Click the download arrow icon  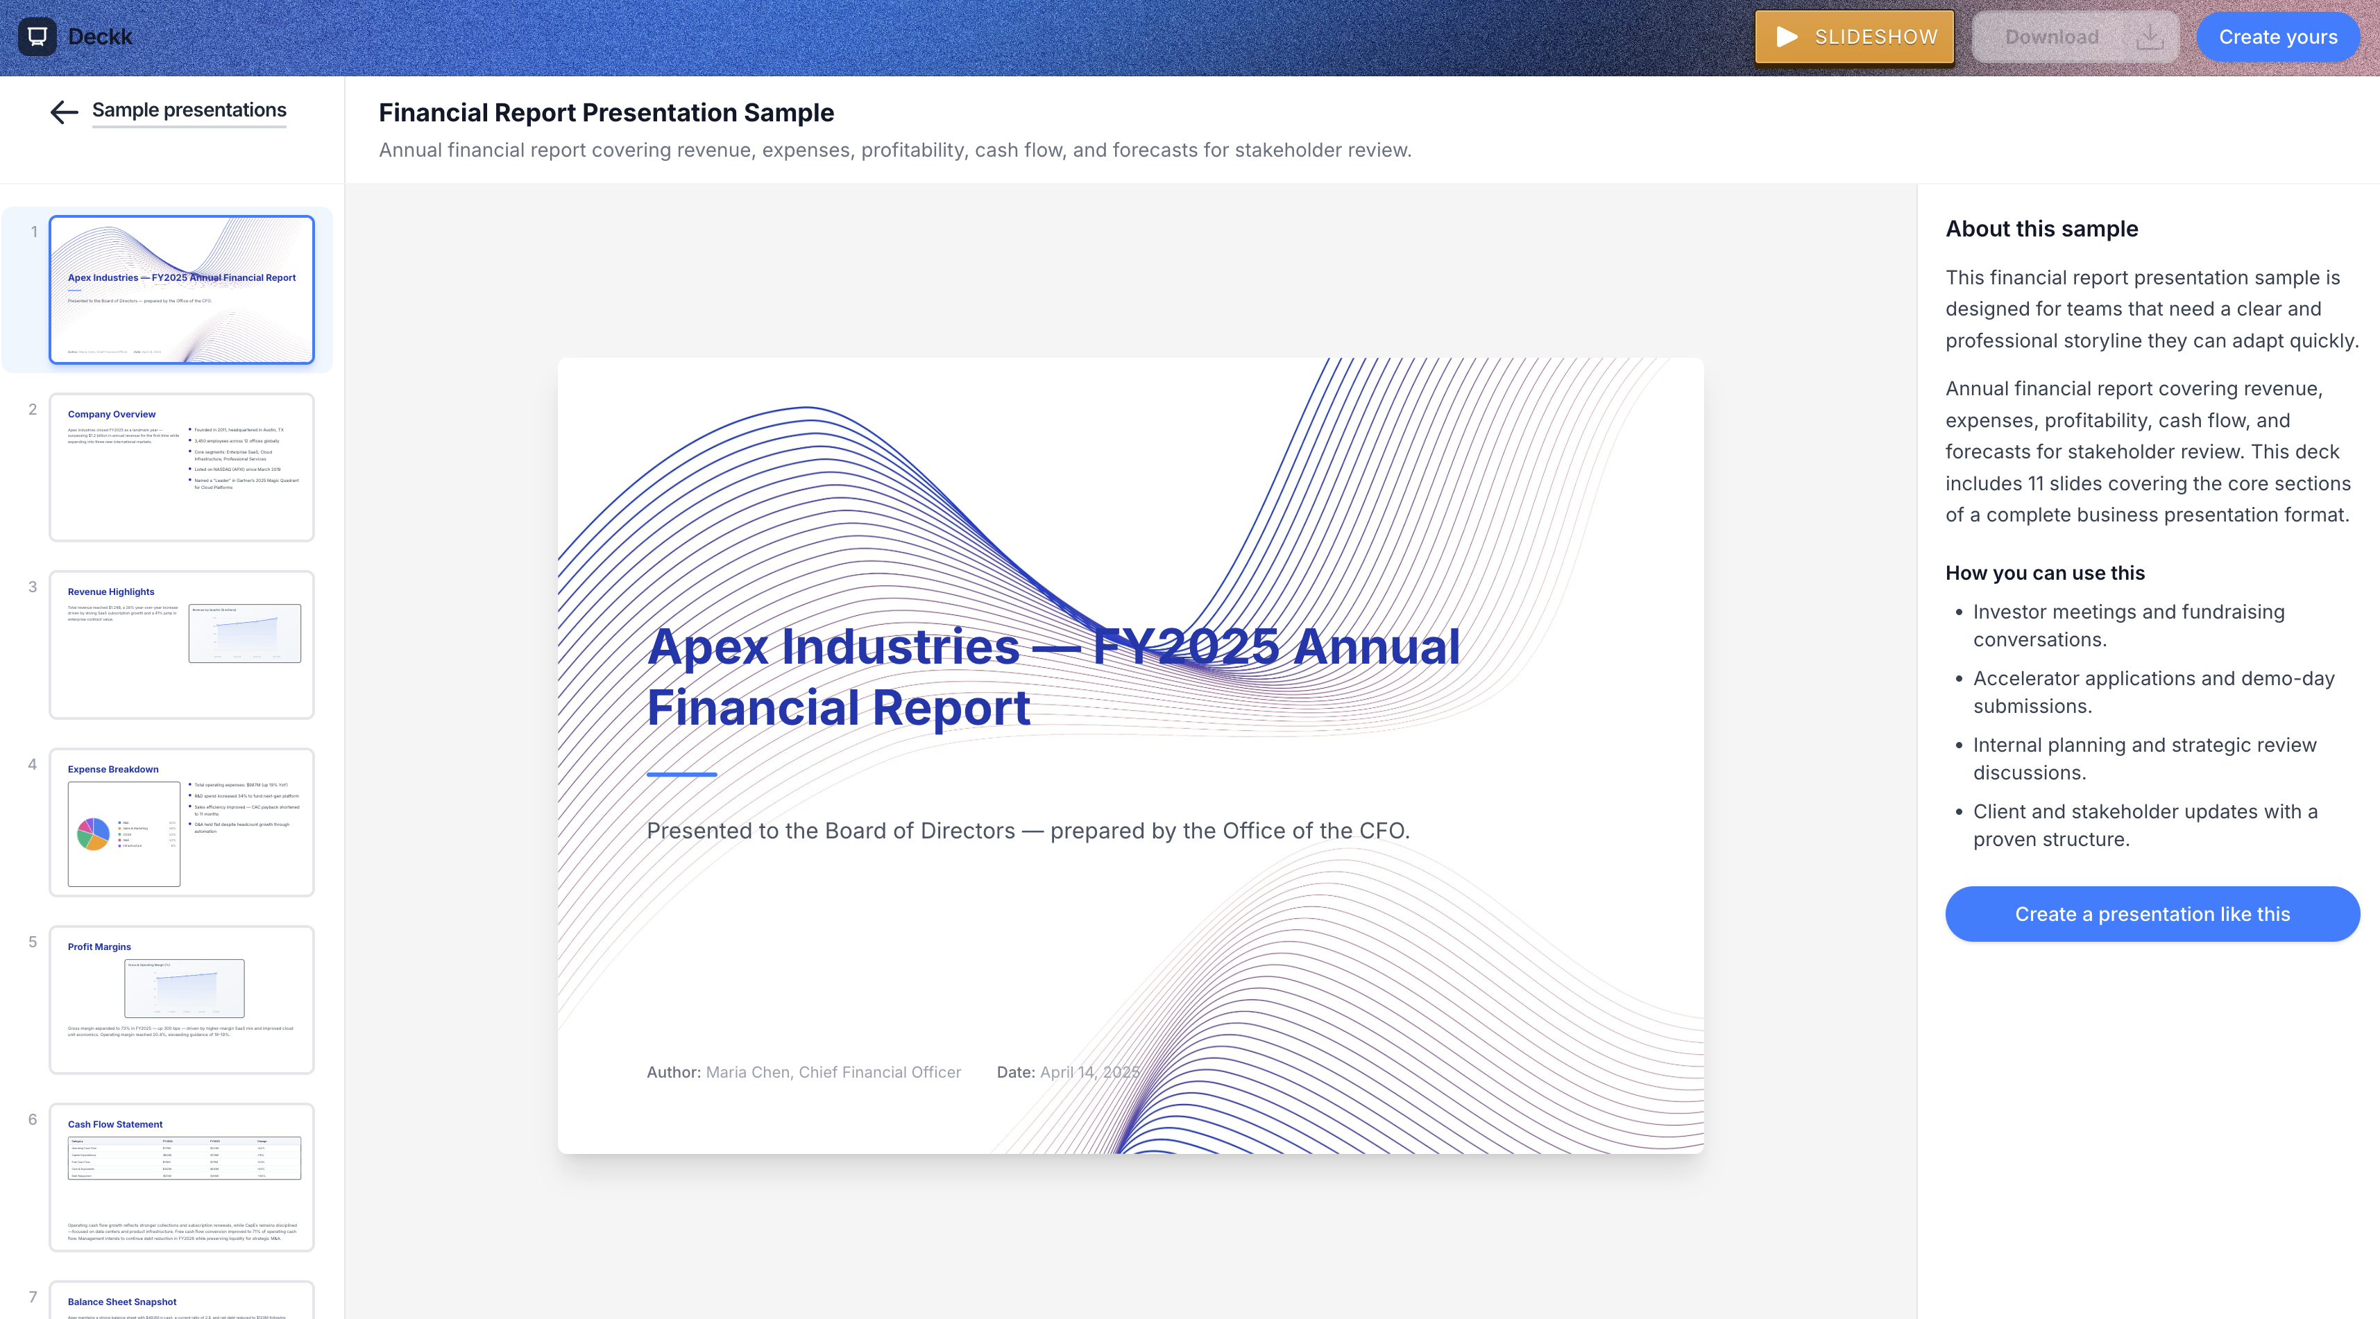point(2150,37)
